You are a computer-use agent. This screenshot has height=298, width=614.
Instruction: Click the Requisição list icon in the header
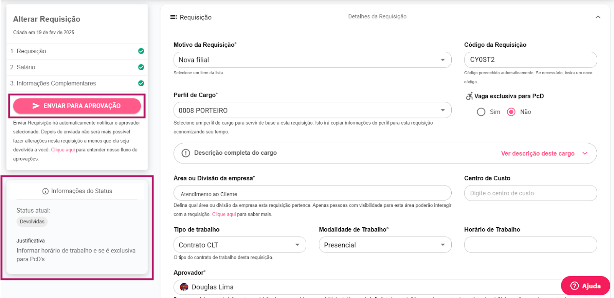pos(173,17)
